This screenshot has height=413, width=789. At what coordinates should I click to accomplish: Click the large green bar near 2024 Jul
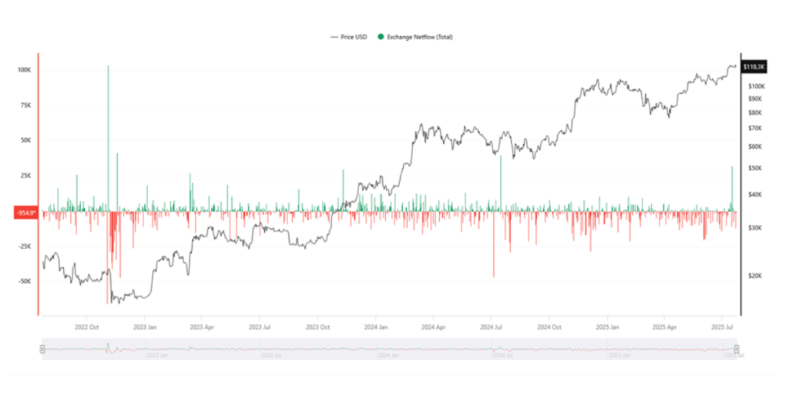point(501,183)
